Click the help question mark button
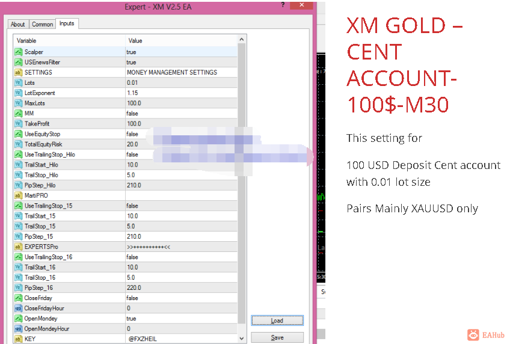This screenshot has height=344, width=510. 283,5
